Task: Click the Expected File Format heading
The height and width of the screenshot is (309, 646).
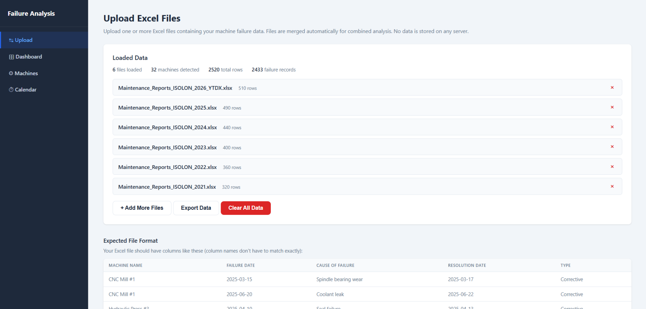Action: (x=131, y=241)
